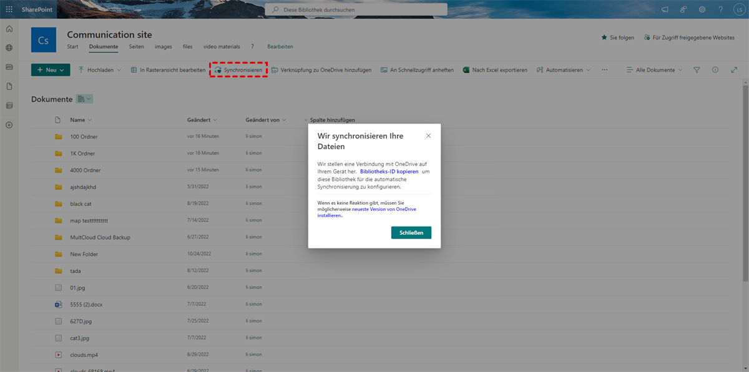Open the lists icon in left rail
This screenshot has width=749, height=372.
[x=9, y=105]
